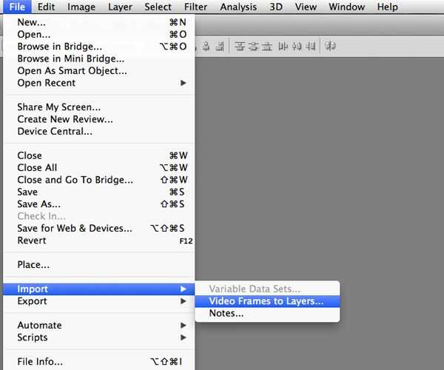Select Place...
This screenshot has height=370, width=444.
tap(99, 265)
